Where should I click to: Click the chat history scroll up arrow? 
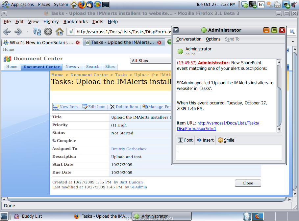pyautogui.click(x=279, y=62)
